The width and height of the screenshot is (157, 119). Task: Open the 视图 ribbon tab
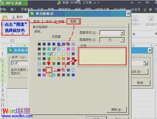(x=88, y=9)
